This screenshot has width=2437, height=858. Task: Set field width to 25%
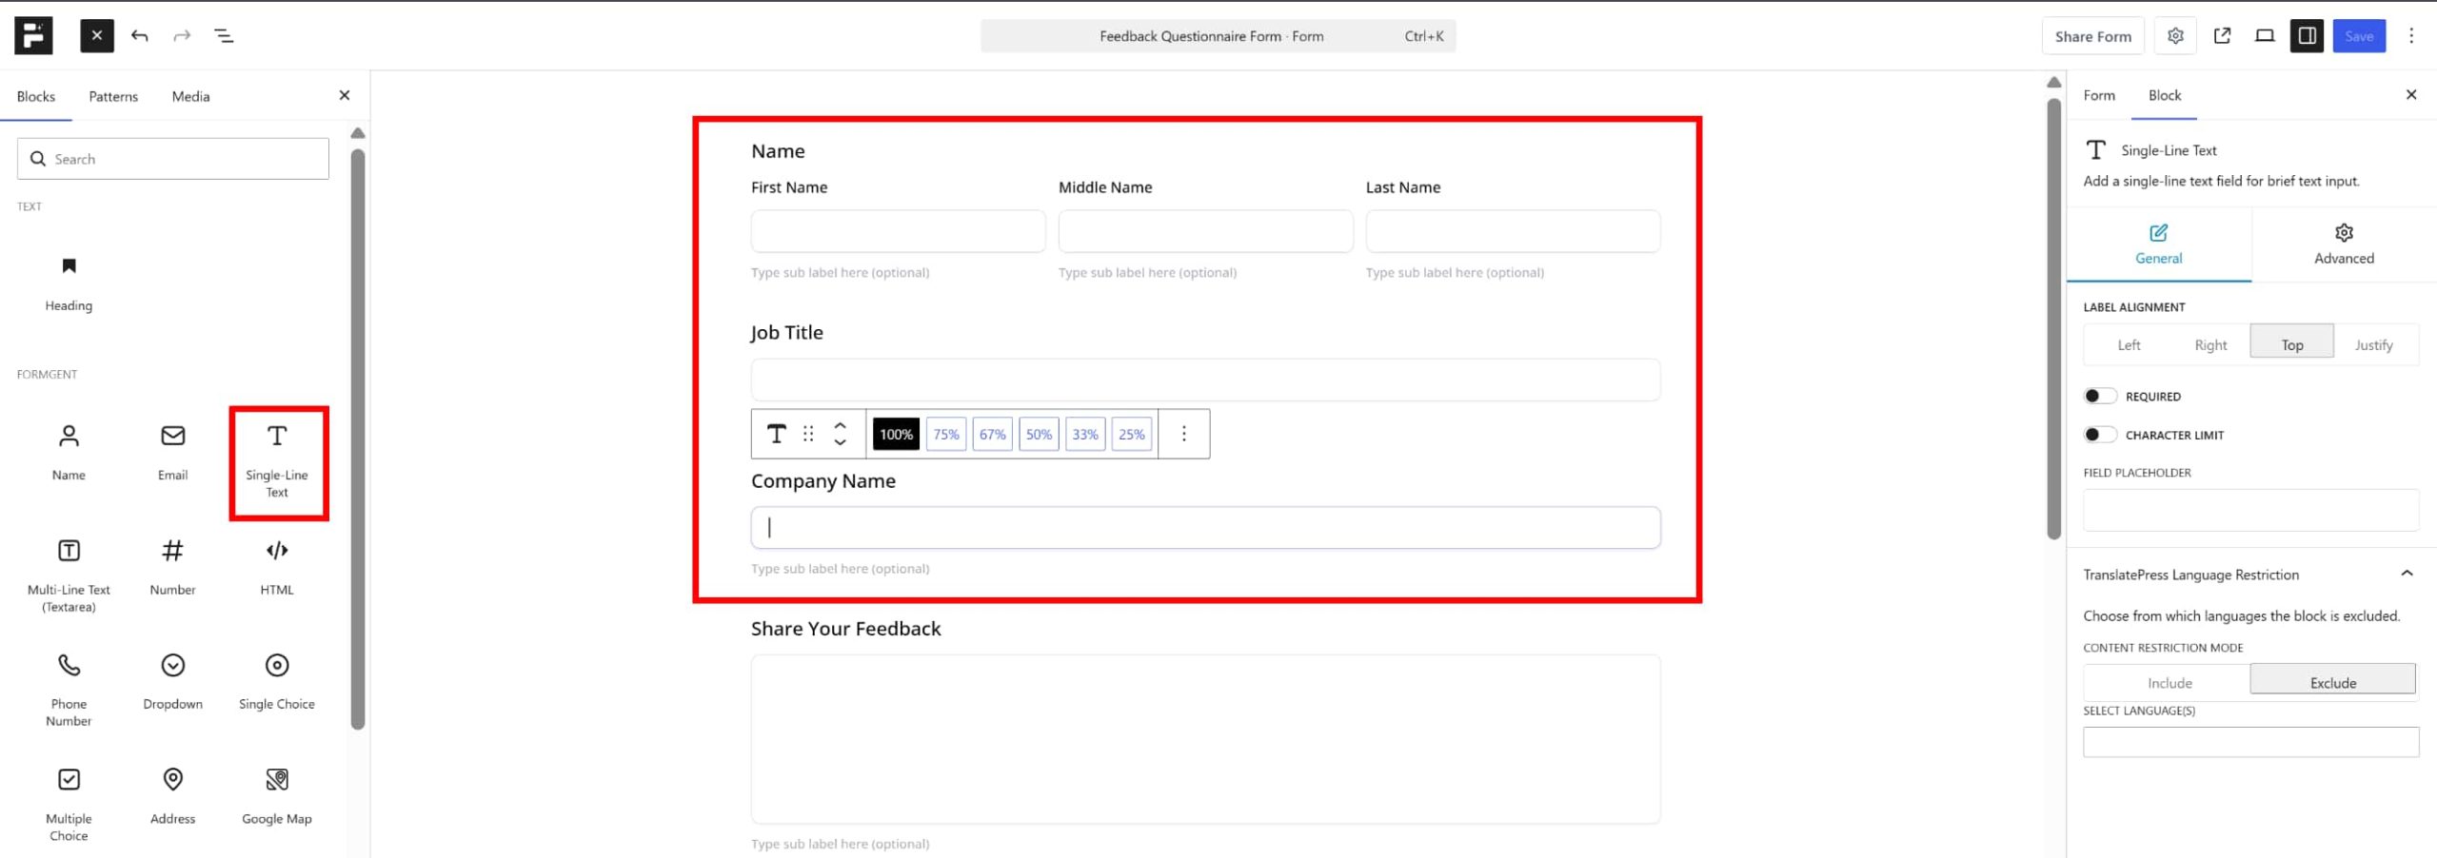[1131, 434]
